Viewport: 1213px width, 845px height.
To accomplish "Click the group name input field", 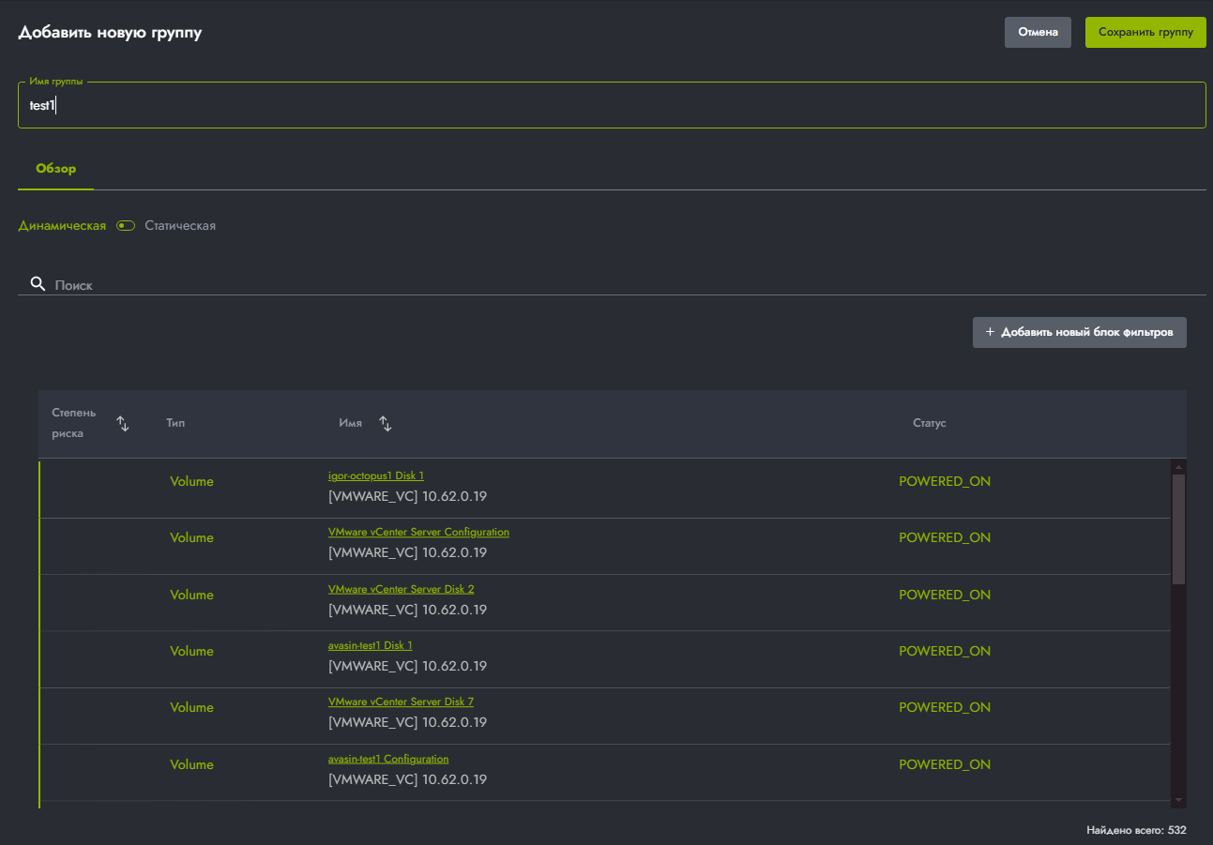I will pyautogui.click(x=612, y=106).
